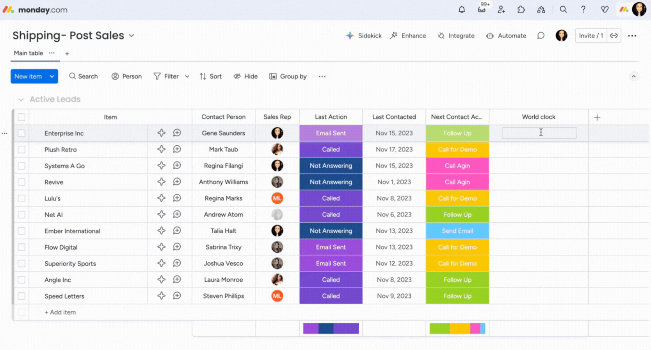Select all items with header checkbox

click(21, 117)
